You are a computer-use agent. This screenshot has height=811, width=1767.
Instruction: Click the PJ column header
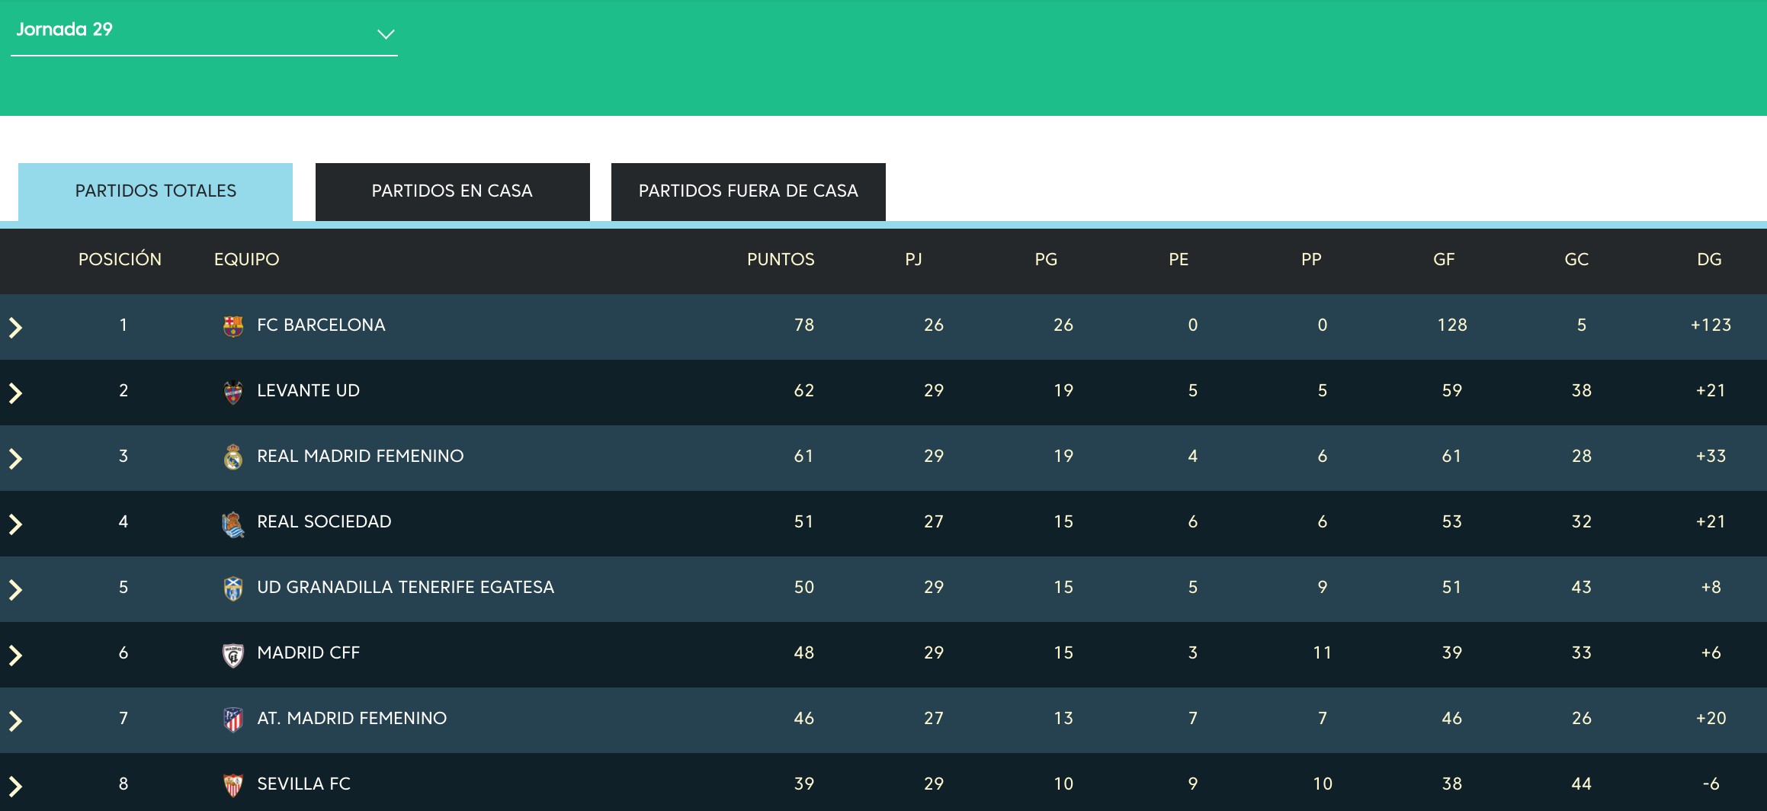tap(913, 260)
